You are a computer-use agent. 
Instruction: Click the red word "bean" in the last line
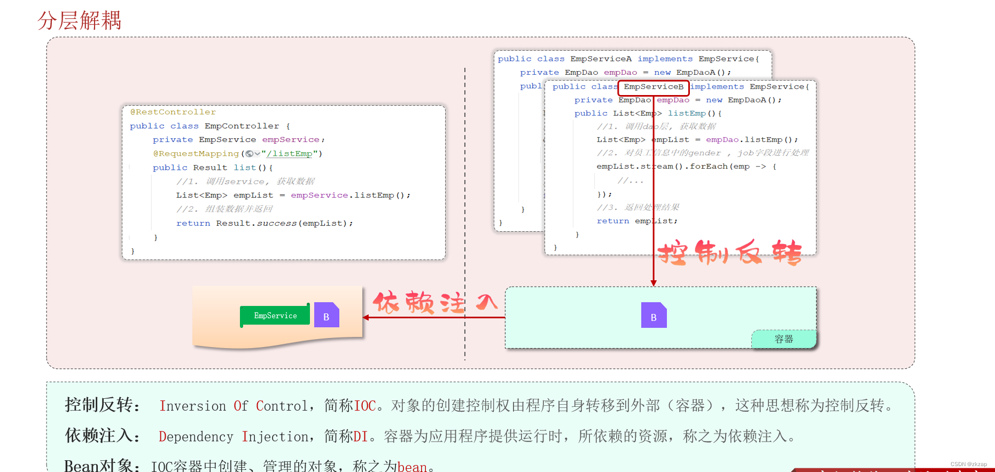(x=412, y=467)
